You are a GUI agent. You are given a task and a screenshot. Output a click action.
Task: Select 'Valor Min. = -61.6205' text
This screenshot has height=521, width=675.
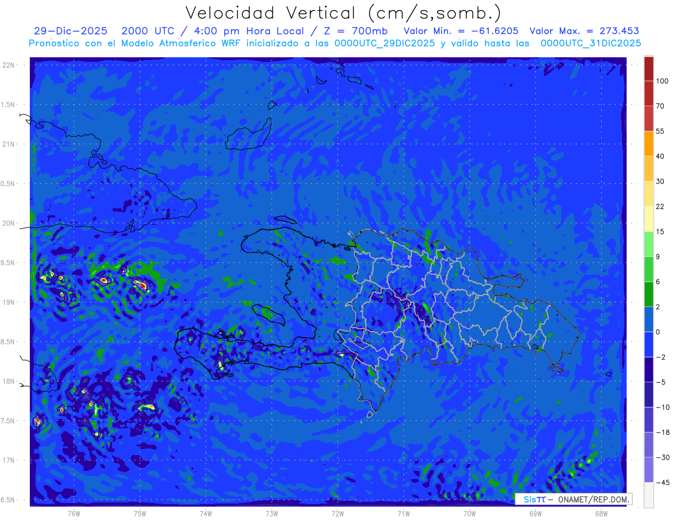click(x=461, y=31)
